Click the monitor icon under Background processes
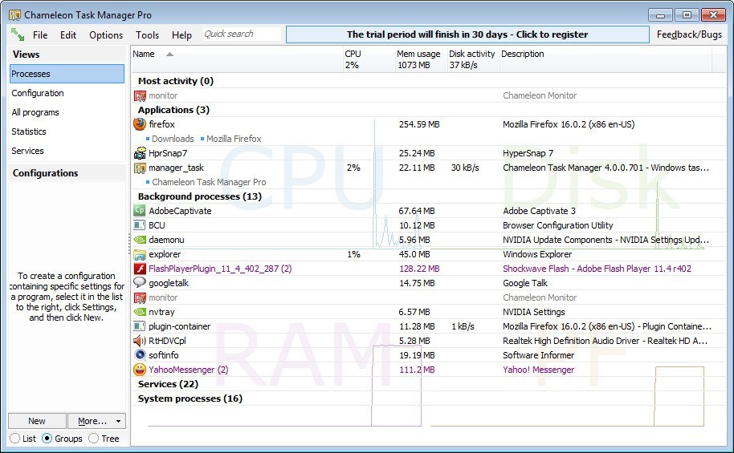This screenshot has height=453, width=734. tap(140, 297)
